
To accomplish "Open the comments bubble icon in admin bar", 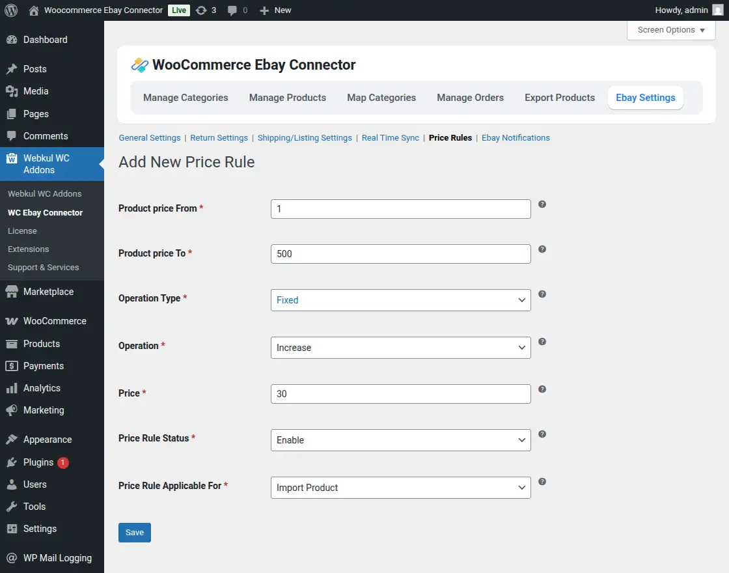I will [232, 10].
